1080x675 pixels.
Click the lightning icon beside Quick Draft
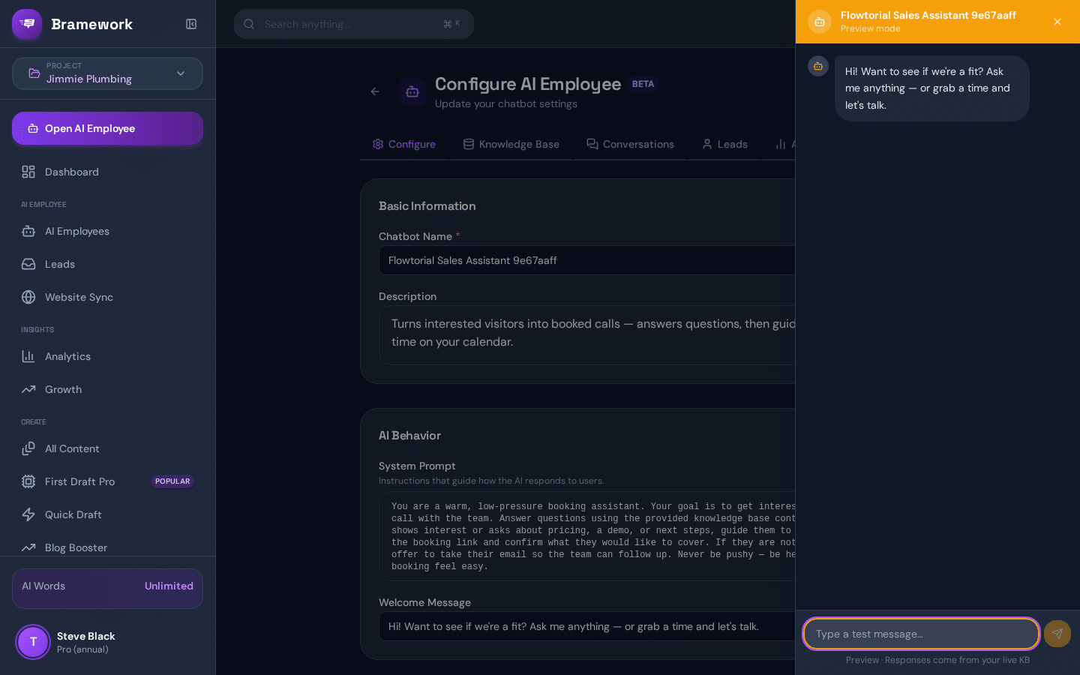tap(28, 514)
